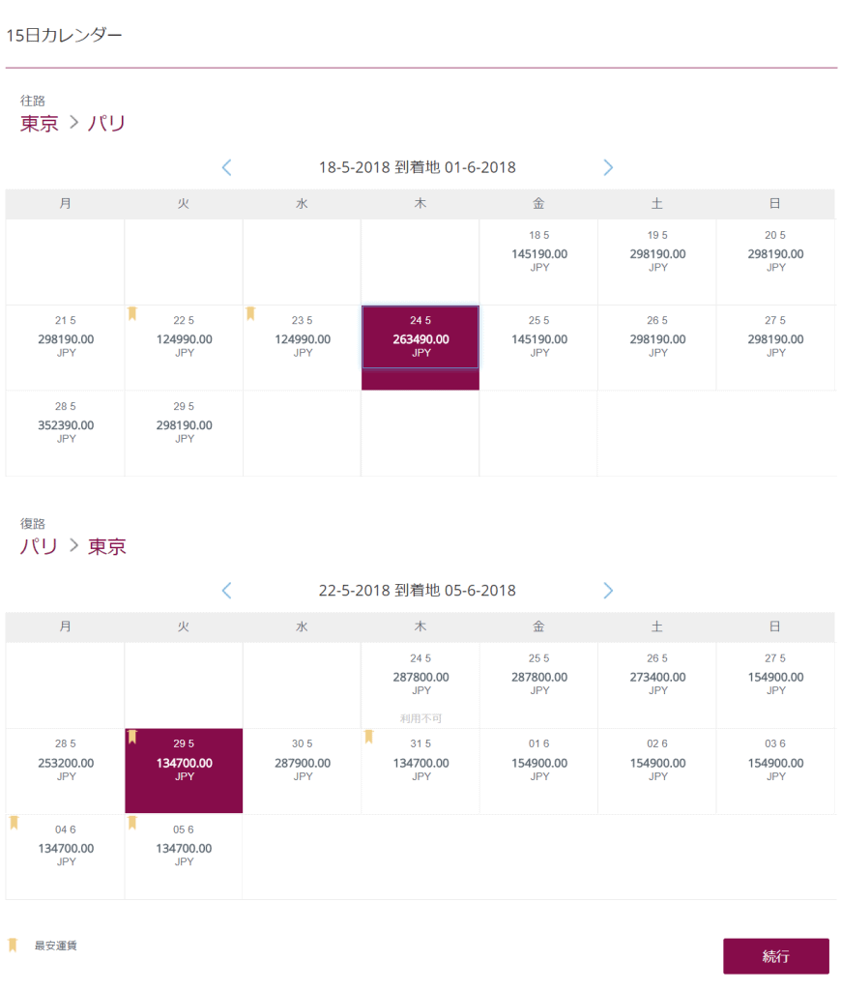Select outbound date 18 5 at 145190.00 JPY
The height and width of the screenshot is (990, 841).
(x=538, y=262)
